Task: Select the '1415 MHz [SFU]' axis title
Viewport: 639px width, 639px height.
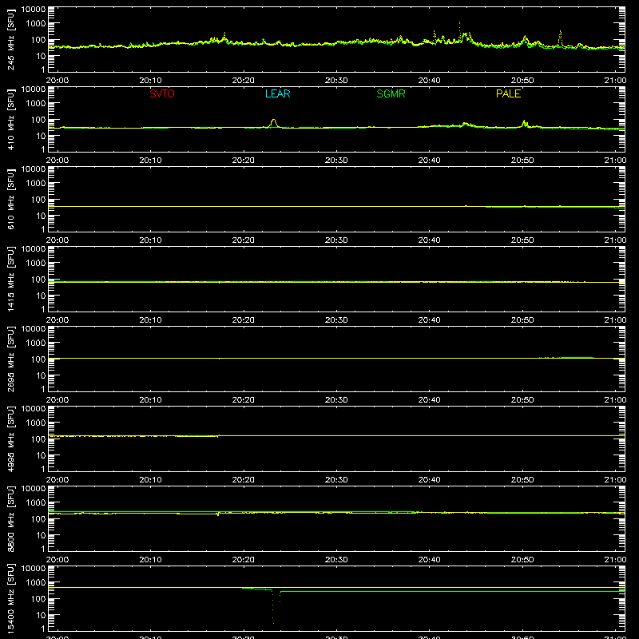Action: coord(10,279)
